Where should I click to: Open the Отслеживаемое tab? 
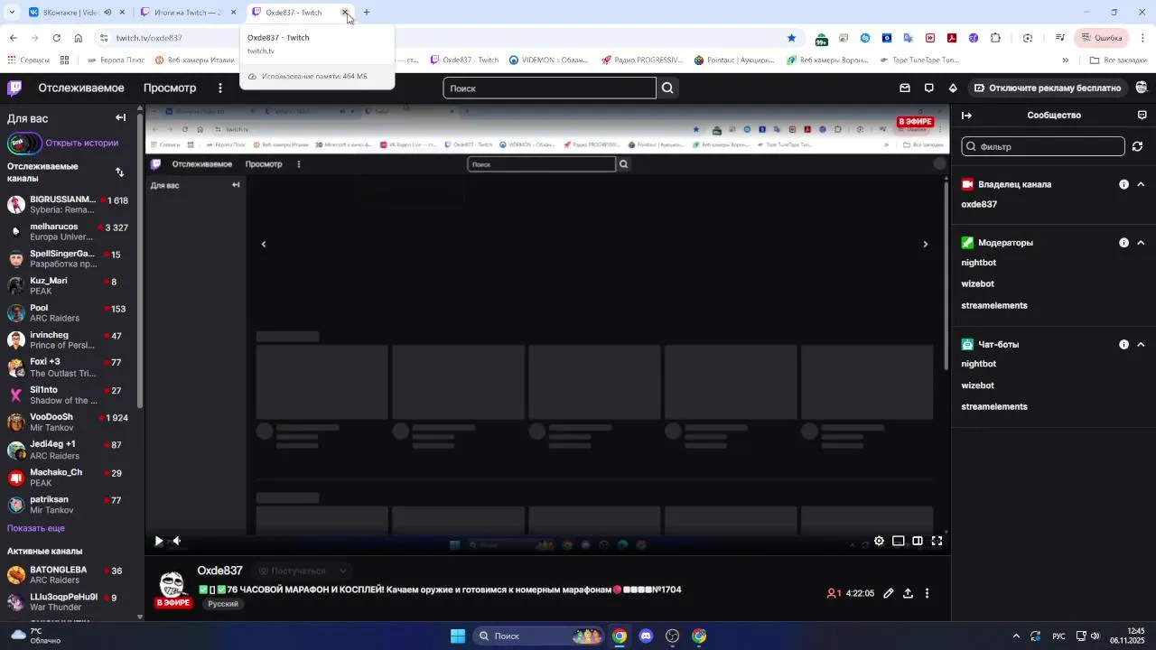[81, 88]
